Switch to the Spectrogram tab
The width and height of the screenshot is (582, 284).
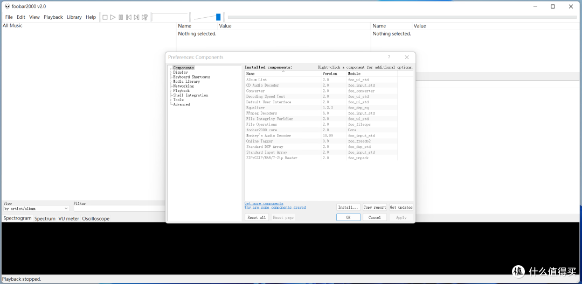click(17, 218)
